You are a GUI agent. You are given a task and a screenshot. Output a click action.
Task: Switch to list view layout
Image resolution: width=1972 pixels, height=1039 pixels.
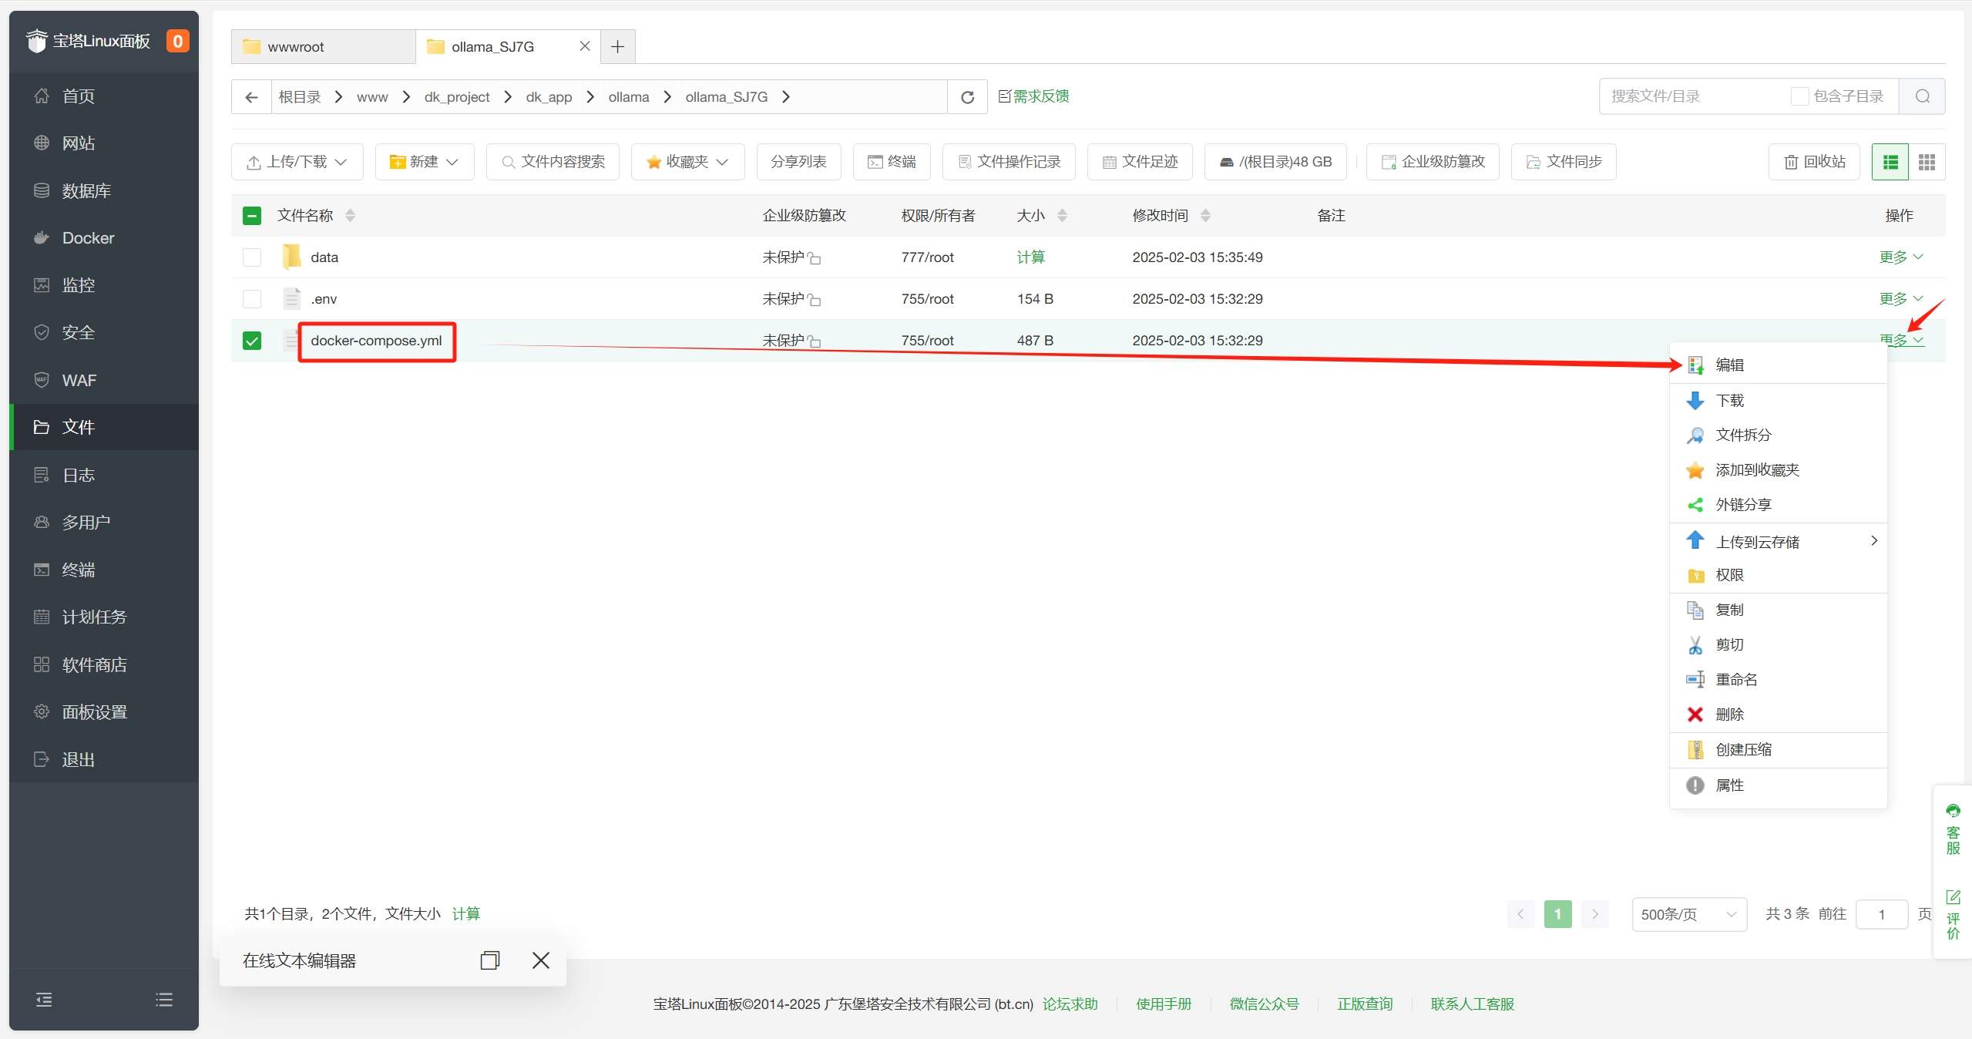pyautogui.click(x=1890, y=162)
